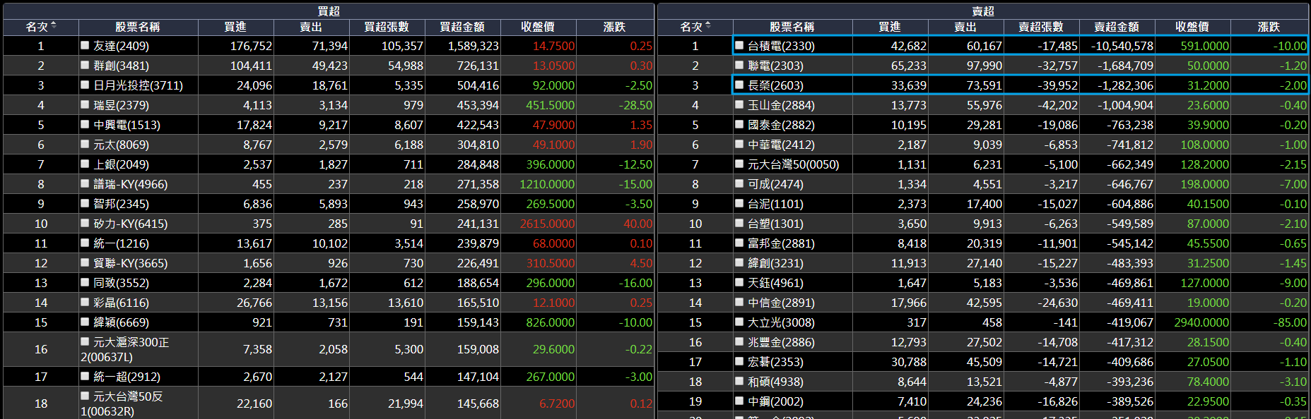Open stock 上銀(2049)

coord(121,164)
